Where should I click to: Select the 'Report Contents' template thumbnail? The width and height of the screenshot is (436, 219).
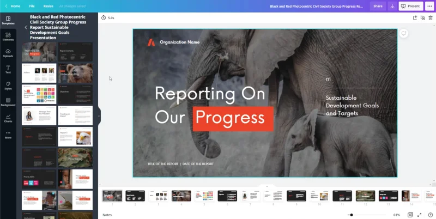(x=75, y=52)
